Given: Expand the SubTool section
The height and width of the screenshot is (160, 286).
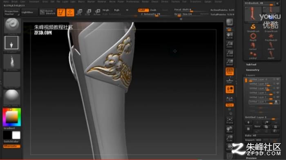Looking at the screenshot, I should pyautogui.click(x=251, y=65).
